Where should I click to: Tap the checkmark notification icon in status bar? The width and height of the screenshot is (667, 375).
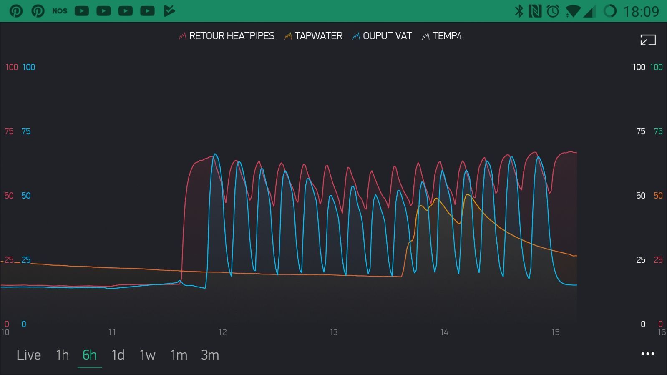169,11
